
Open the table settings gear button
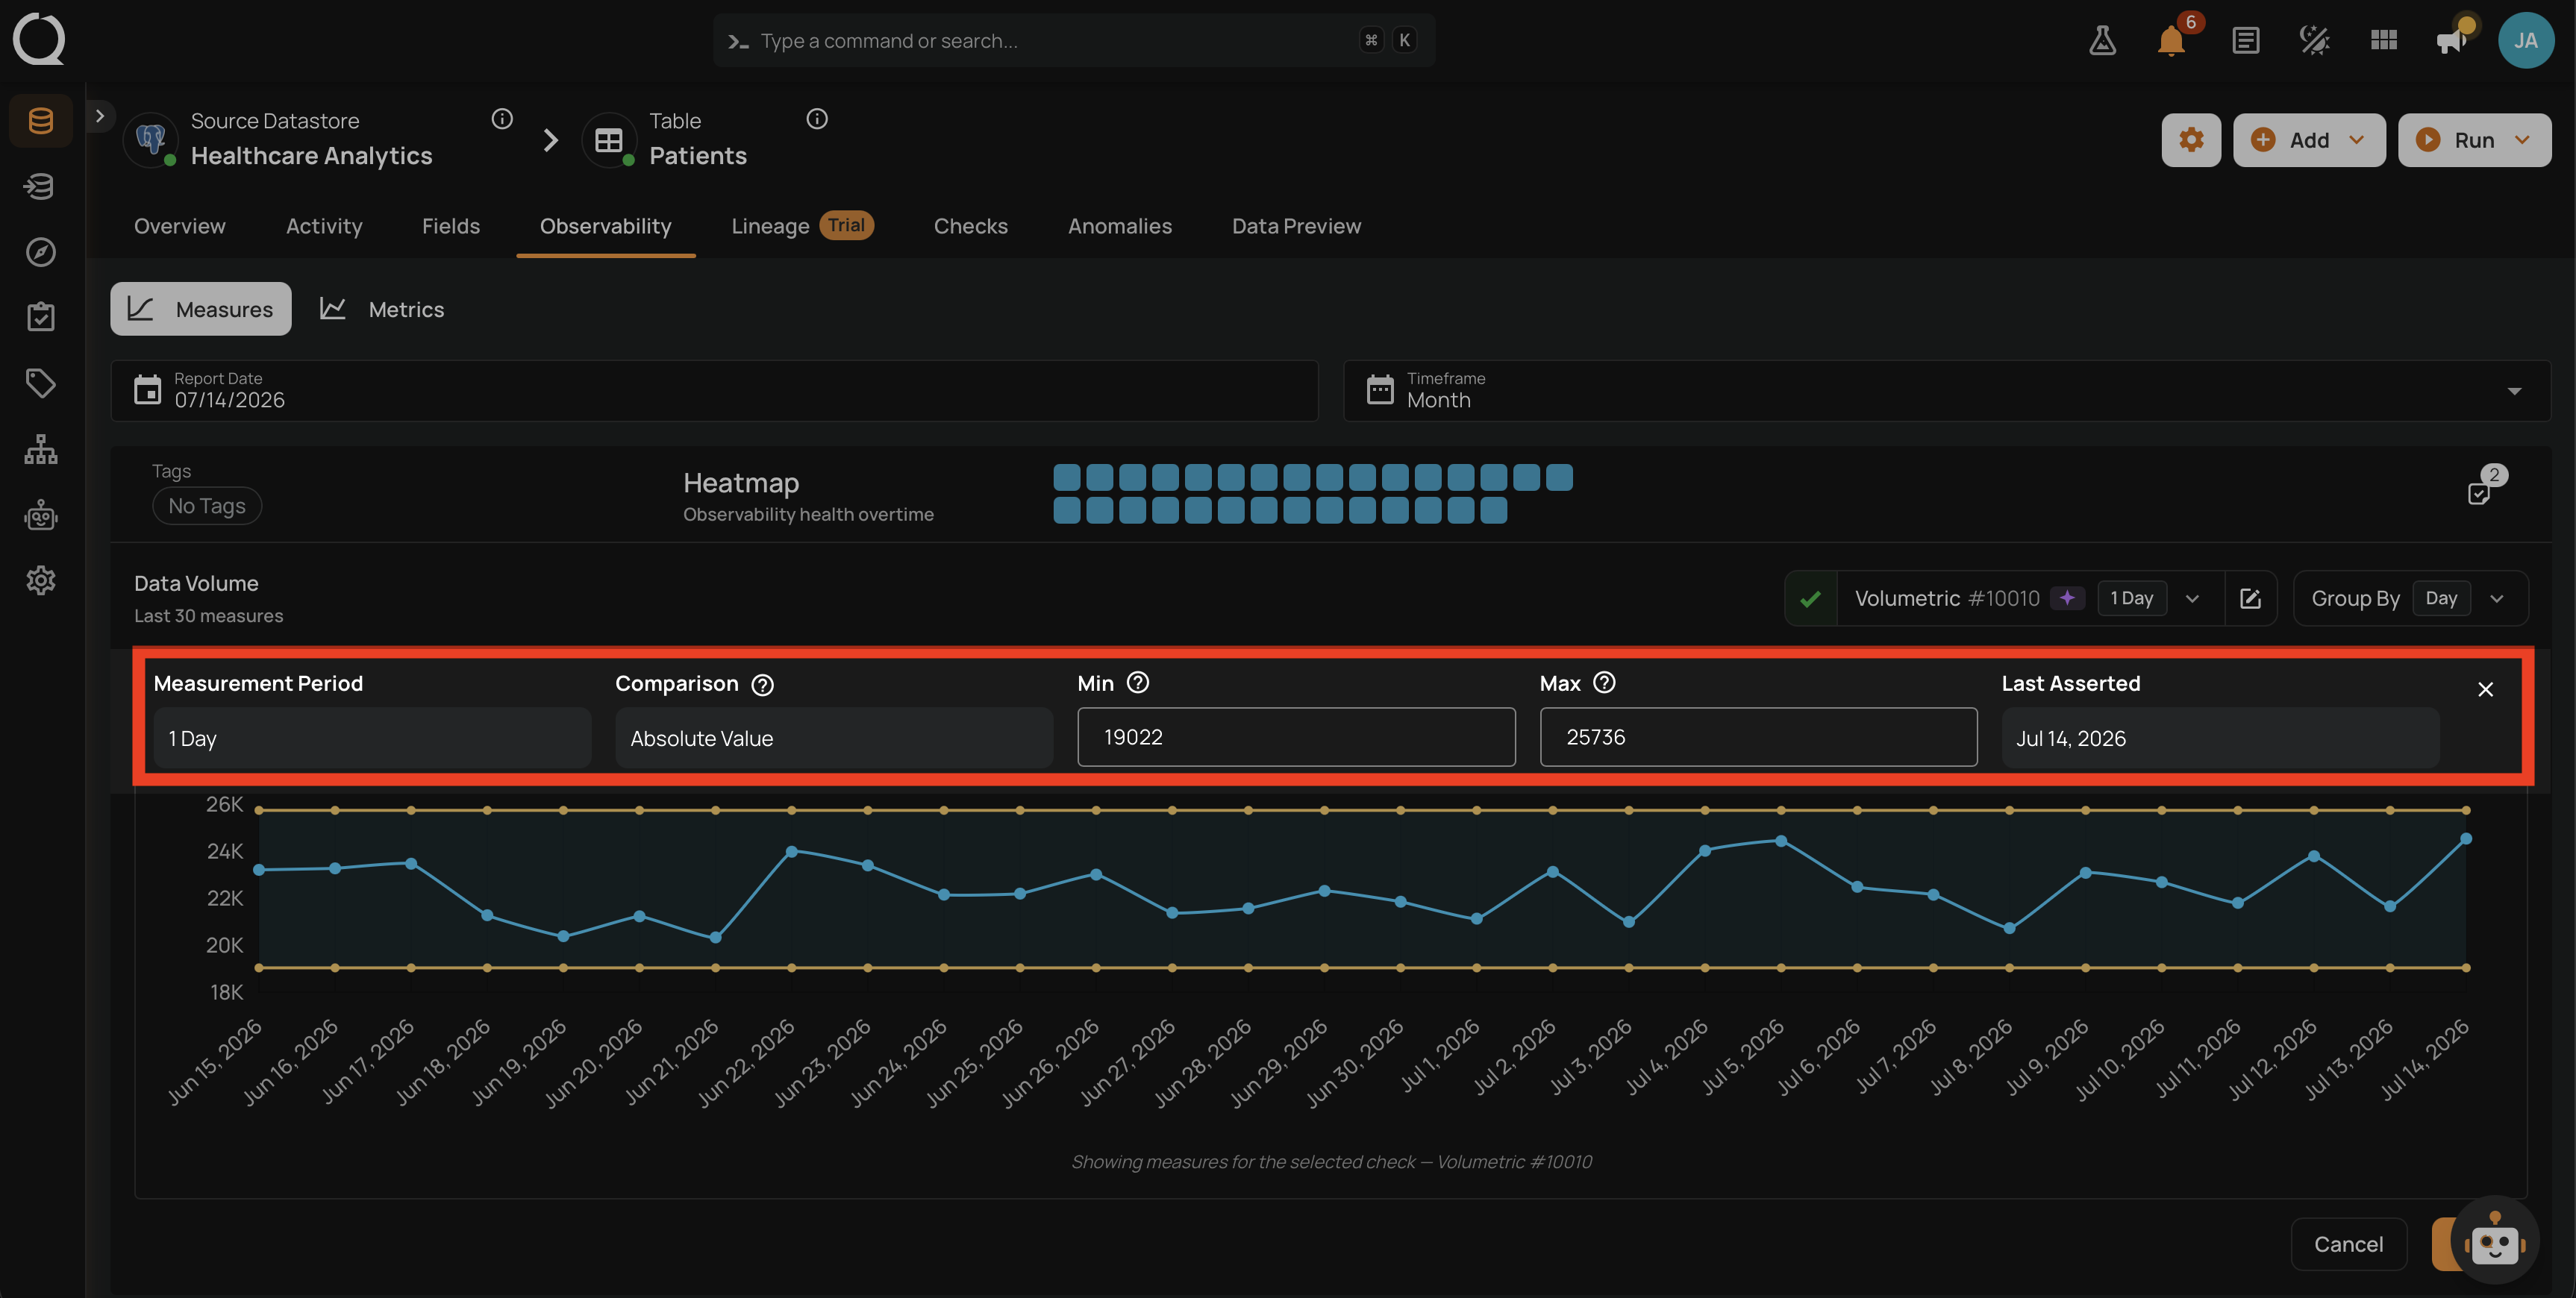[2191, 140]
